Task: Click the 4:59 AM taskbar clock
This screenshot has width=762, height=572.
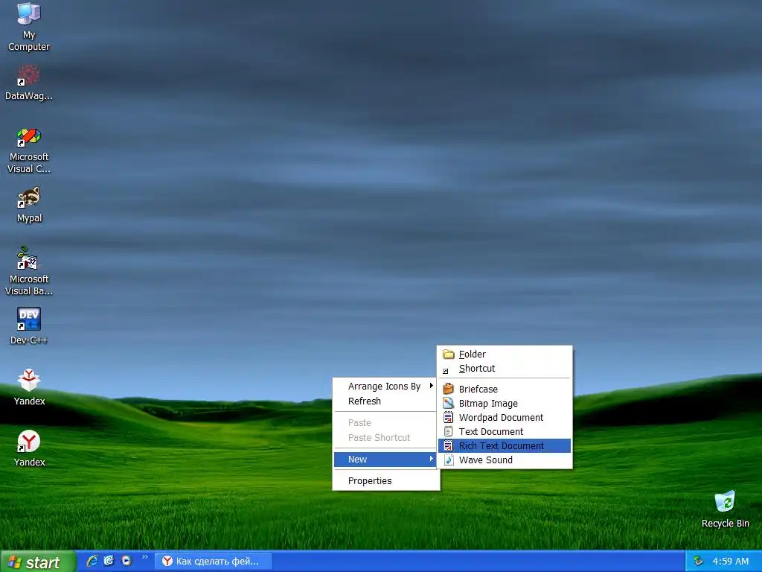Action: [731, 562]
